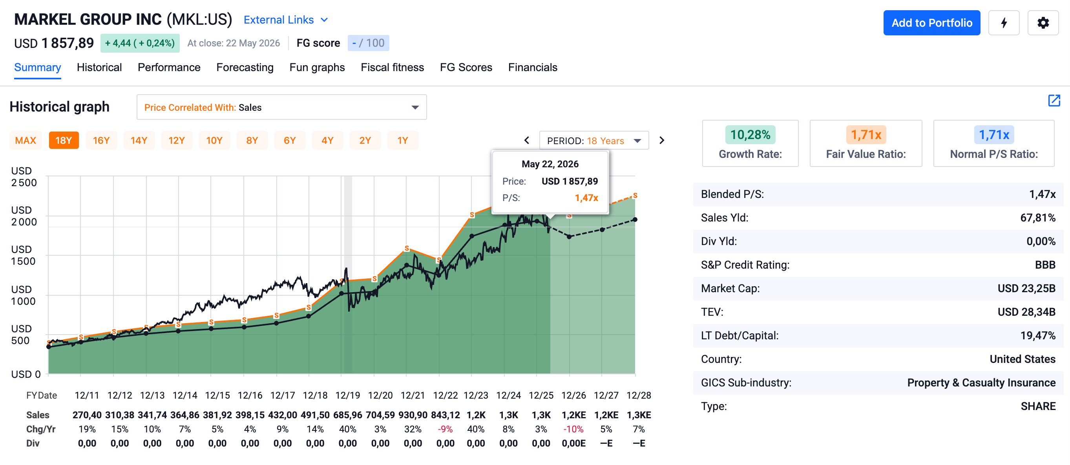Click the lightning bolt icon button
This screenshot has height=465, width=1070.
pos(1004,23)
